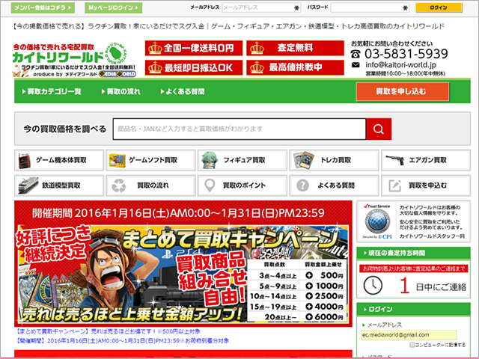
Task: Open the エアガン買取 category
Action: click(426, 160)
